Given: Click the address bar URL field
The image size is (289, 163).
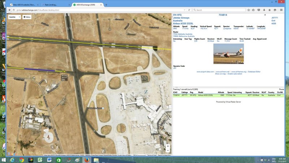Looking at the screenshot, I should point(100,10).
